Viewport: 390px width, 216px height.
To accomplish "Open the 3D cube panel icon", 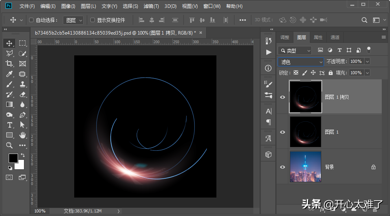I will click(x=268, y=154).
